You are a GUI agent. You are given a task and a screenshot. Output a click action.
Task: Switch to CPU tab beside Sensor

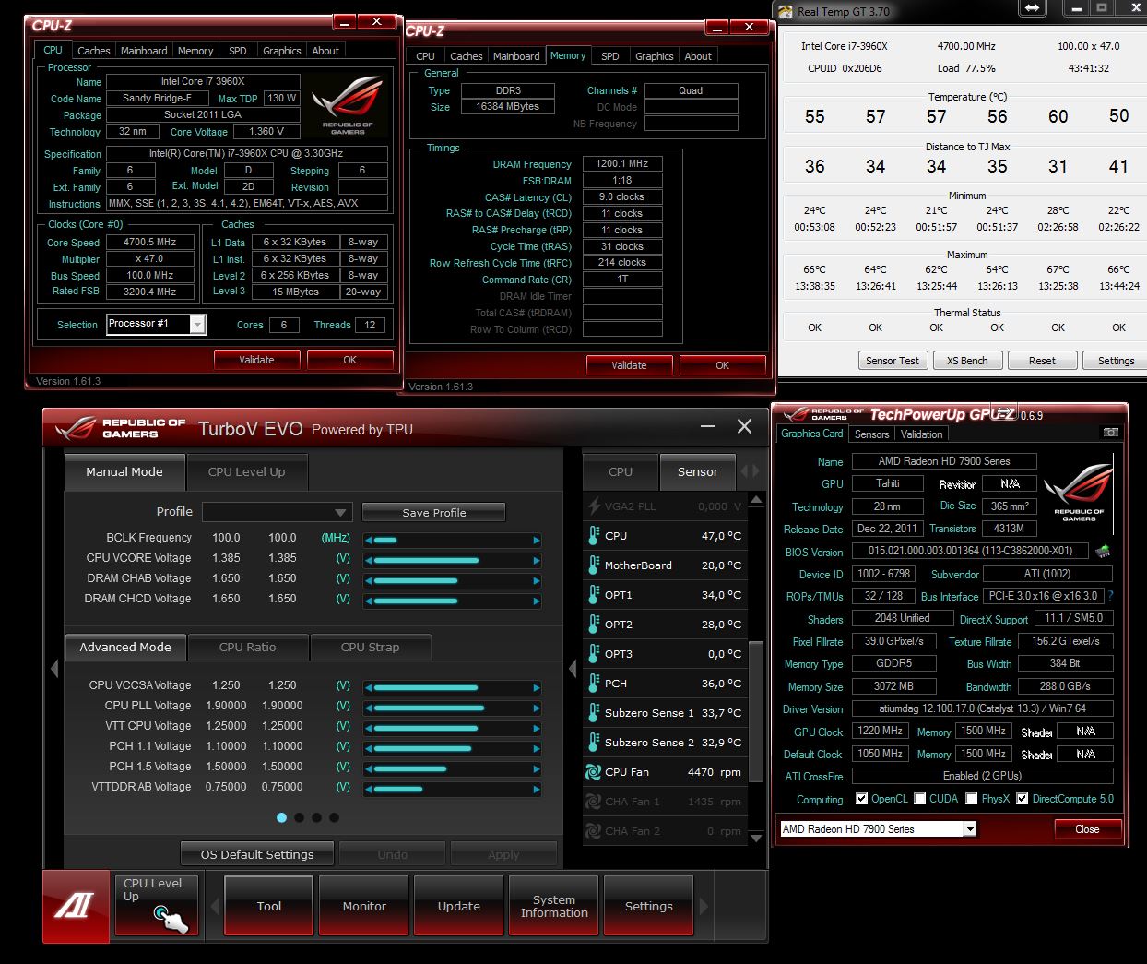click(x=621, y=472)
